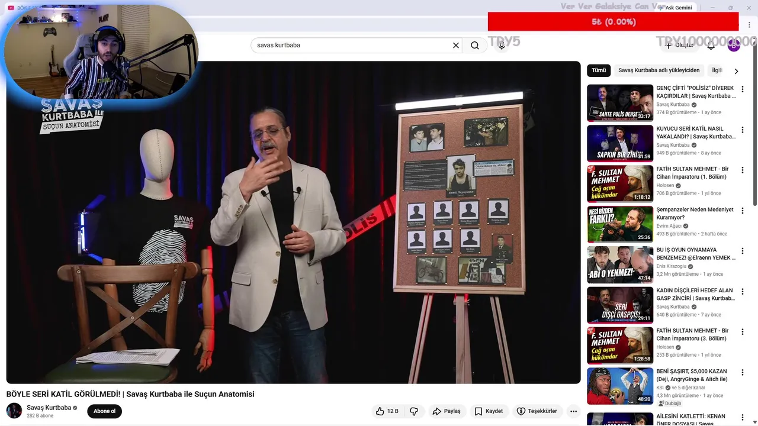Open the Savaş Kurtbaba channel name link
The image size is (758, 426).
49,408
